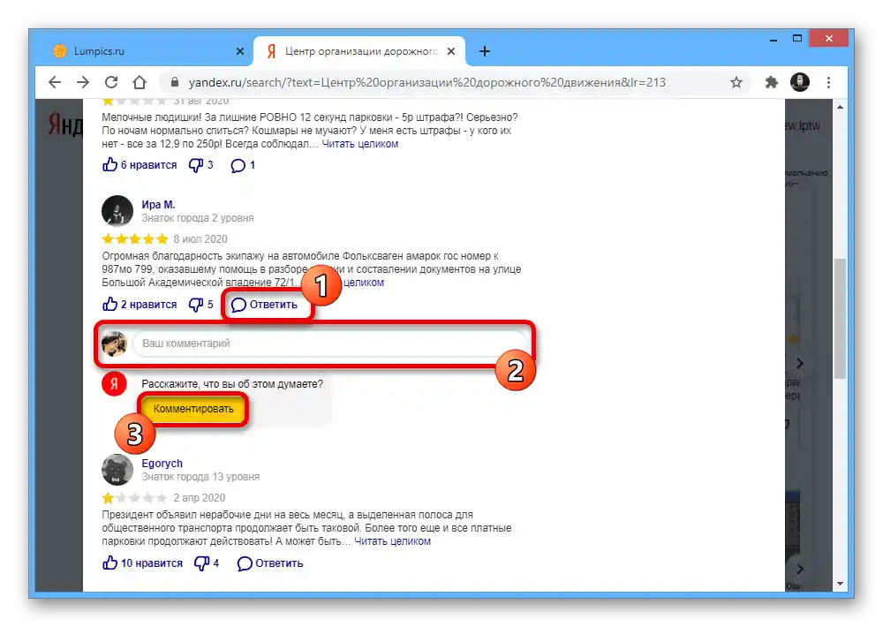Select the Yandex Центр организации tab

click(359, 51)
